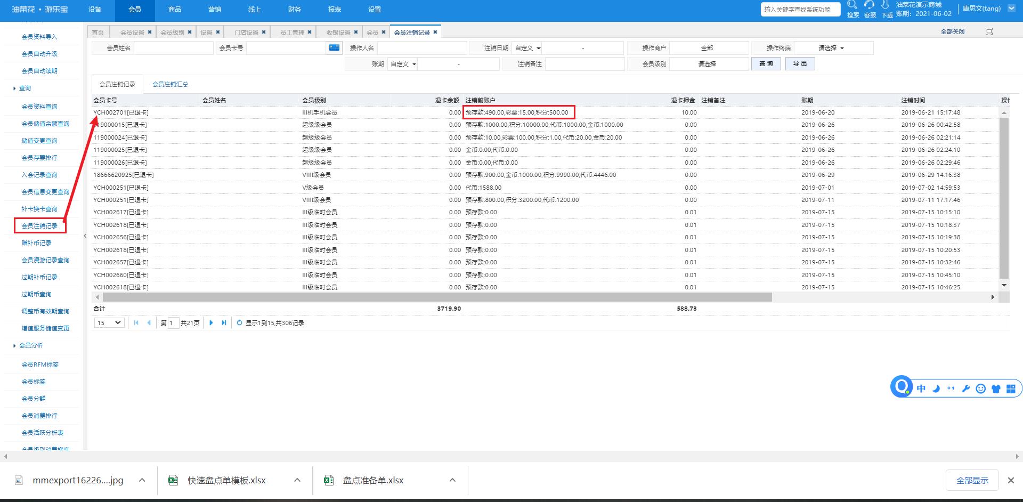Open 补卡换卡查询 in sidebar
This screenshot has width=1023, height=502.
[x=39, y=209]
